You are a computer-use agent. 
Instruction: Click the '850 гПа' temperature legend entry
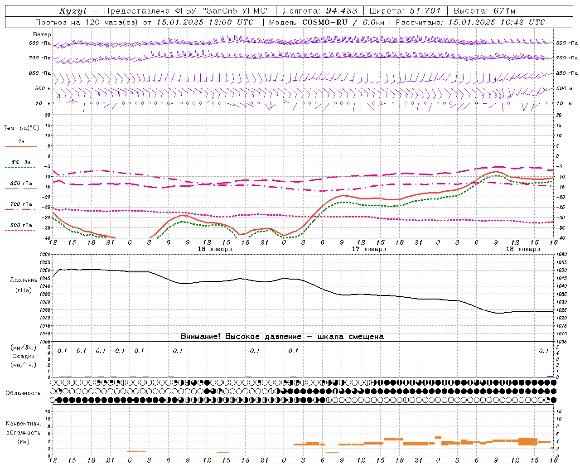21,184
